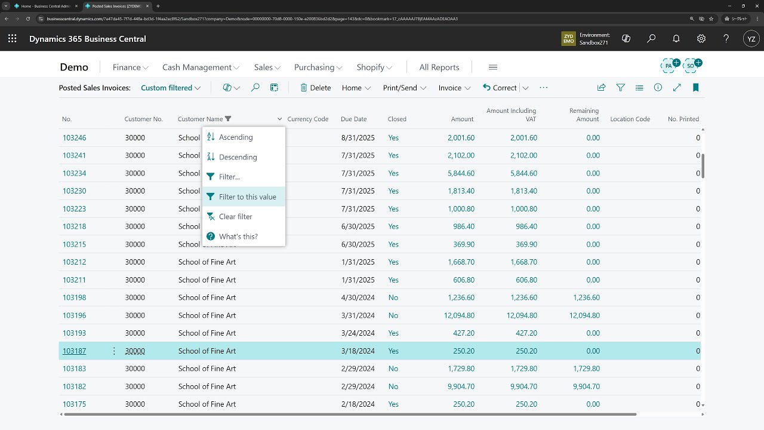Viewport: 764px width, 430px height.
Task: Share the page using the share icon
Action: click(x=601, y=87)
